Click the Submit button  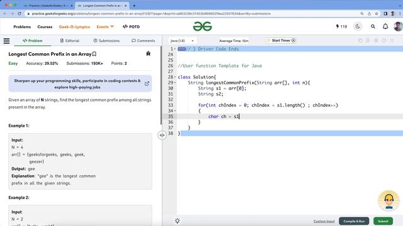(383, 221)
